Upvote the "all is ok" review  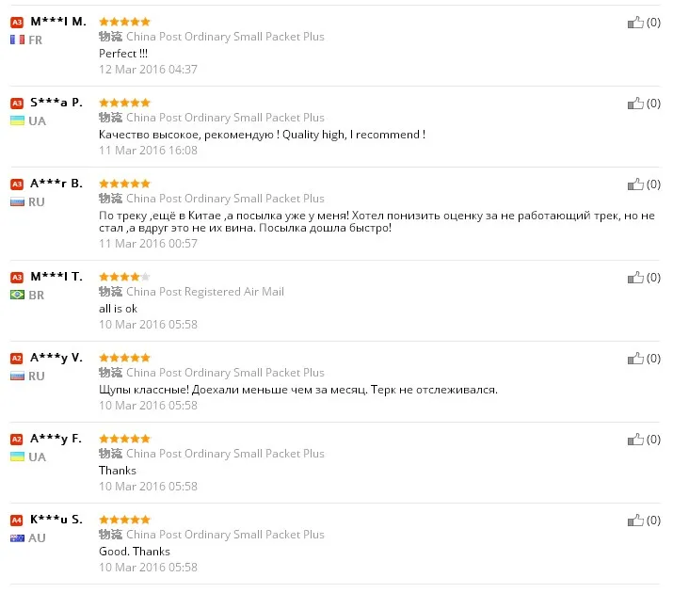coord(636,278)
